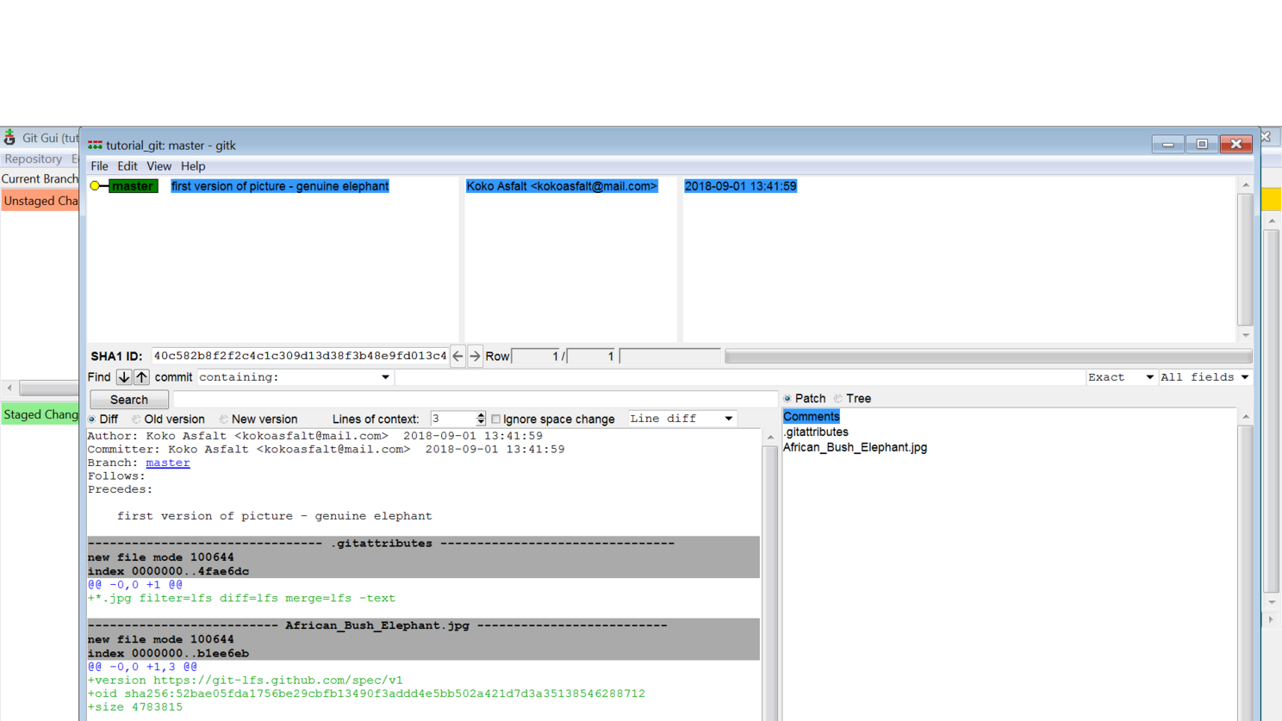The width and height of the screenshot is (1282, 721).
Task: Select commit 'first version of picture - genuine elephant'
Action: click(280, 186)
